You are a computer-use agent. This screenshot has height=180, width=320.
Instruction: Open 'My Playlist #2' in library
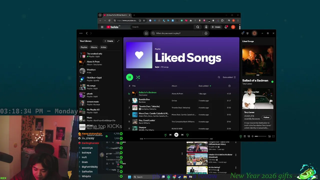(100, 111)
